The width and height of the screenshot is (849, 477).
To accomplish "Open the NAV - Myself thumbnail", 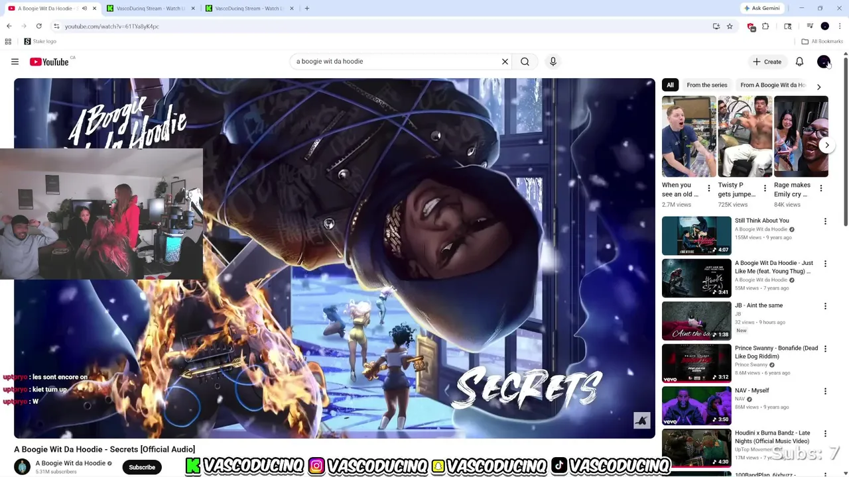I will (696, 405).
